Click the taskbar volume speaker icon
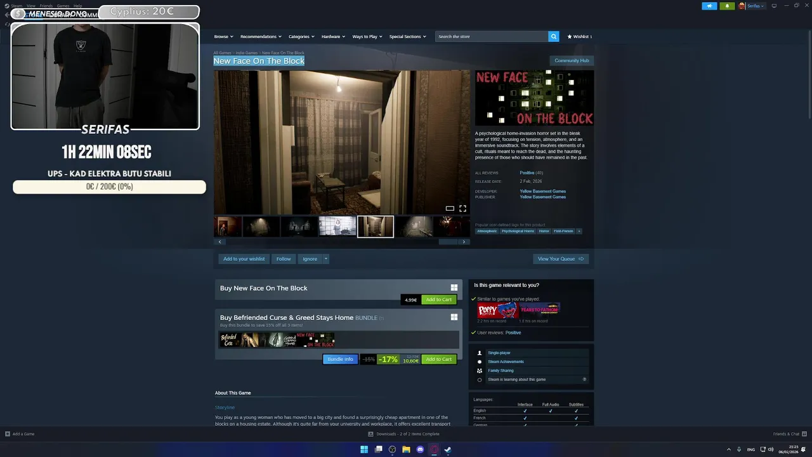Screen dimensions: 812x457 coord(771,449)
